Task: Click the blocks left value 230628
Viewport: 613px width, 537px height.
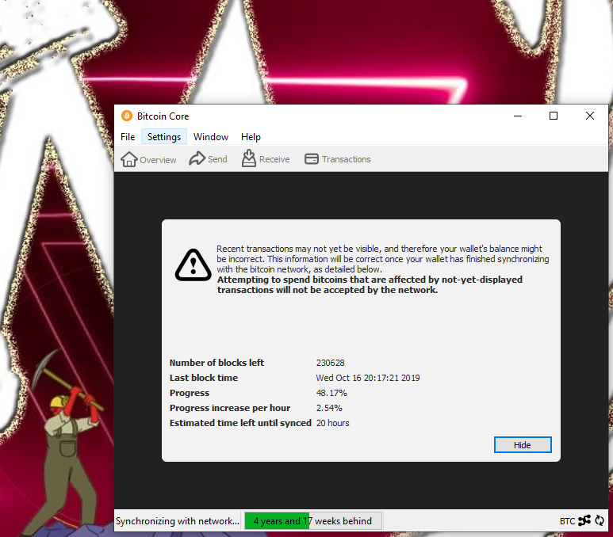Action: click(331, 363)
